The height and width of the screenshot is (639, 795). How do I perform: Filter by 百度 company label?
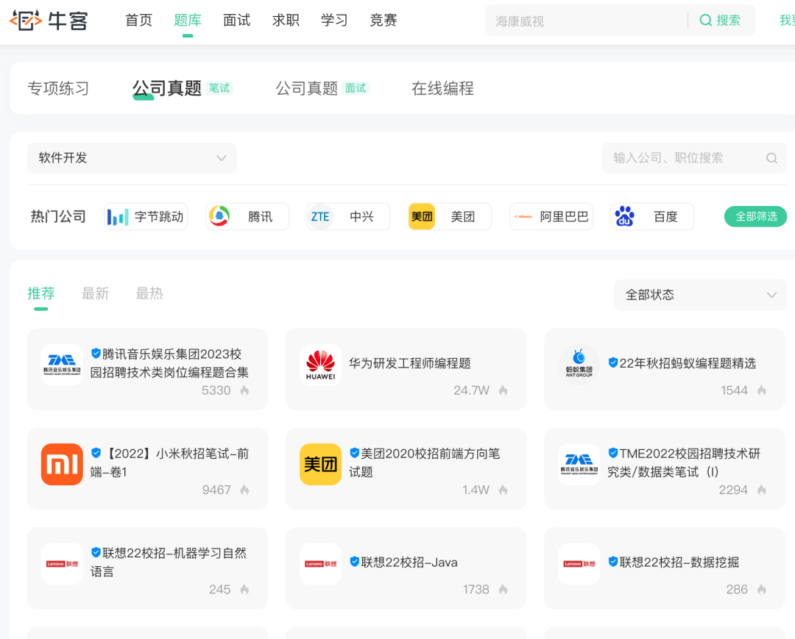coord(665,217)
